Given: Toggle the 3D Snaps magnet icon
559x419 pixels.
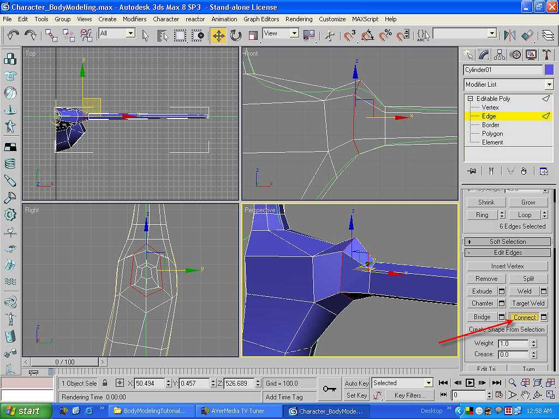Looking at the screenshot, I should (x=350, y=35).
